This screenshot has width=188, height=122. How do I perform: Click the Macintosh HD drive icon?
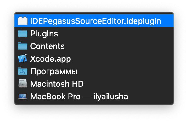click(x=23, y=84)
